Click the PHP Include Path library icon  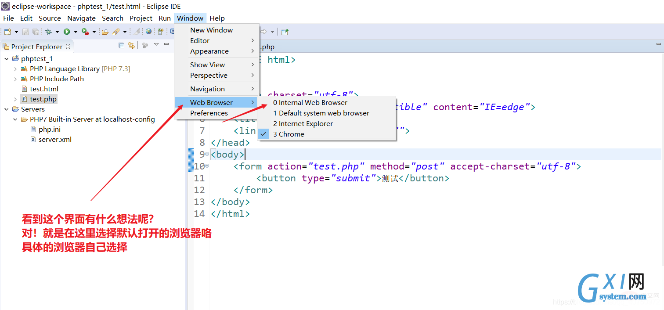24,79
